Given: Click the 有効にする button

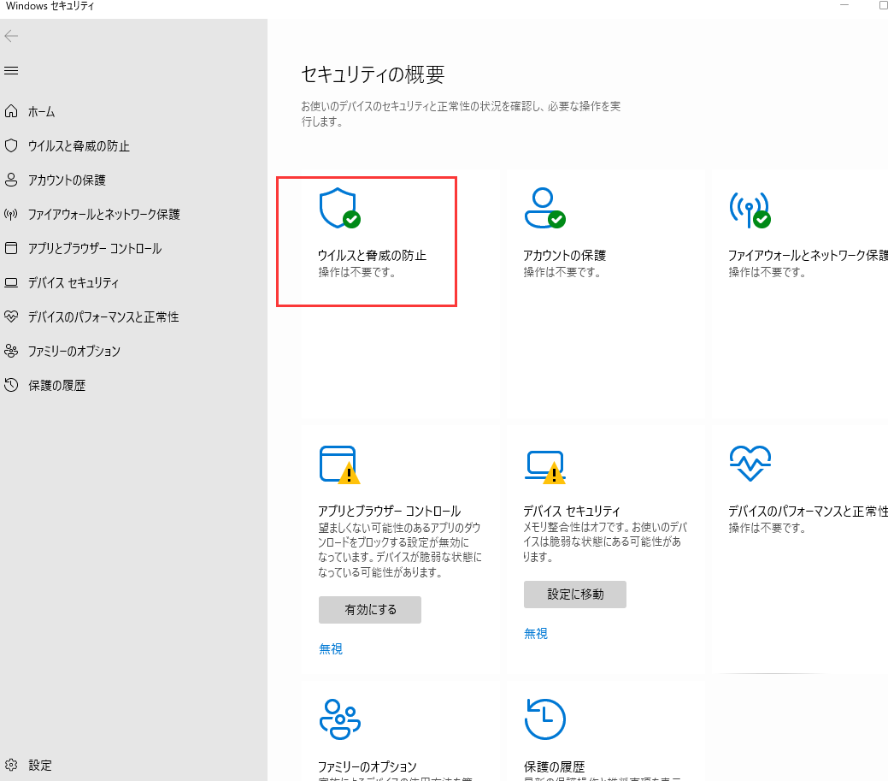Looking at the screenshot, I should 369,609.
